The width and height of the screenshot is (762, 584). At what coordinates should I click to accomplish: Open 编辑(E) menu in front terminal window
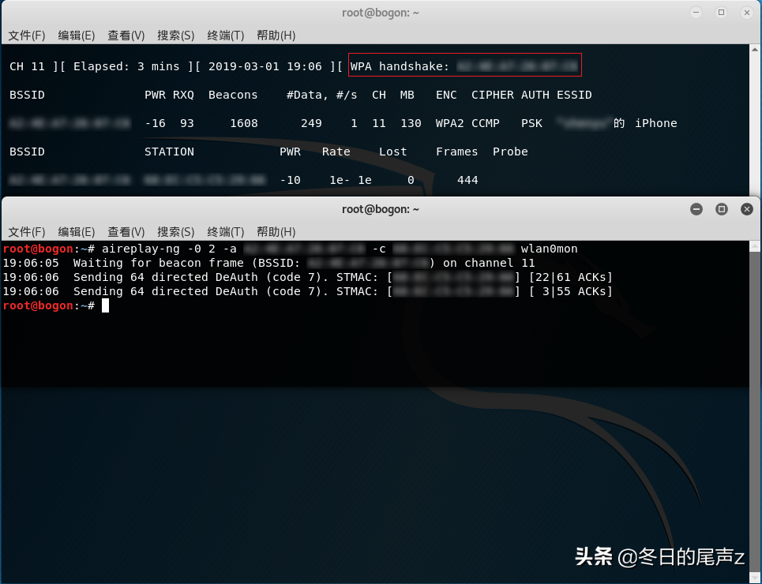click(x=77, y=232)
